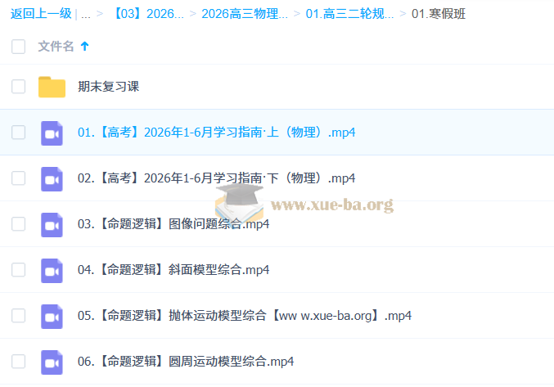Click the 期末复习课 folder icon
The width and height of the screenshot is (554, 387).
[x=52, y=87]
